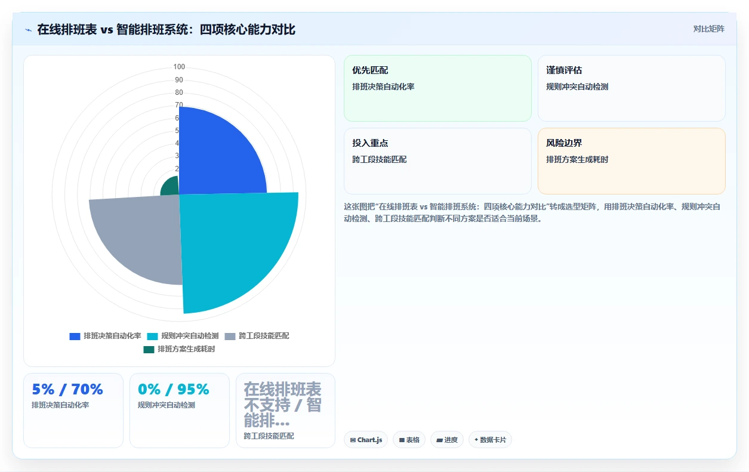749x472 pixels.
Task: Click the Chart.js tag chip
Action: pyautogui.click(x=366, y=440)
